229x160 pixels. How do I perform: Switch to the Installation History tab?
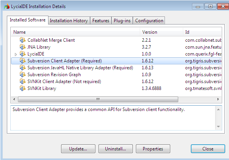69,21
